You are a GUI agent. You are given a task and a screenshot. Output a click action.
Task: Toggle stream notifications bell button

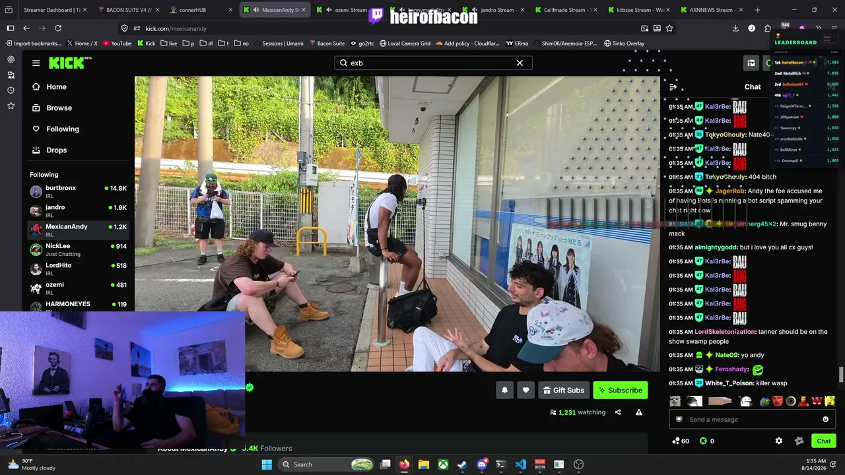point(504,390)
